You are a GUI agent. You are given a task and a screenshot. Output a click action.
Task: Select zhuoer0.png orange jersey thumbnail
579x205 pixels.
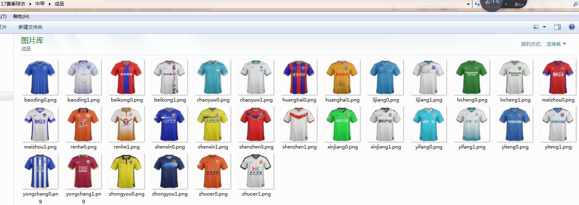click(x=213, y=171)
